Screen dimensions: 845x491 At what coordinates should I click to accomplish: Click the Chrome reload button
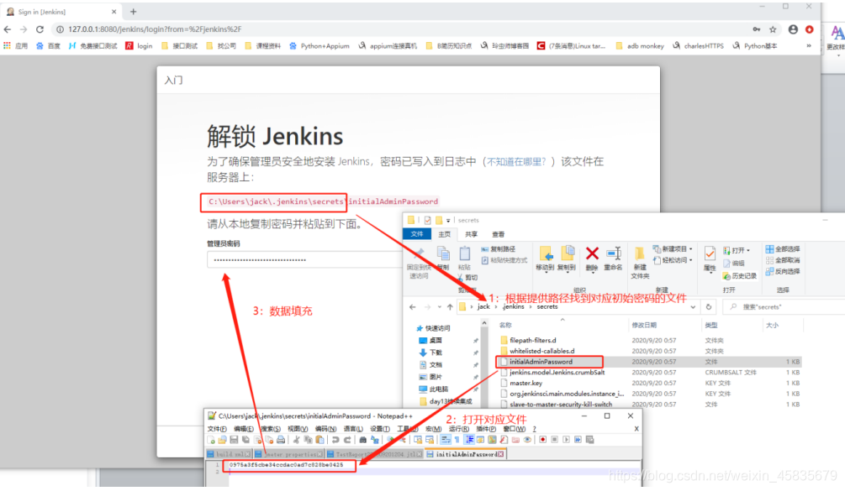(x=40, y=29)
